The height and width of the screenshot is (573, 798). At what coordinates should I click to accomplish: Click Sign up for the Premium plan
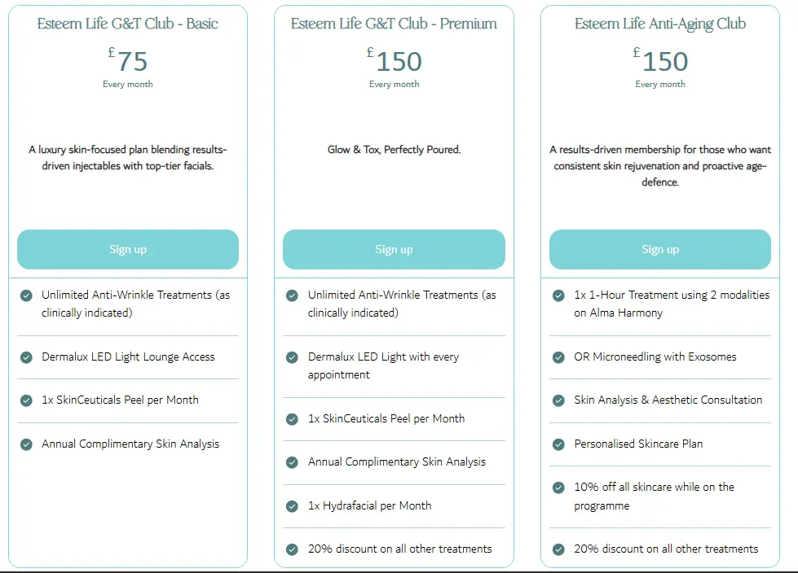[394, 249]
